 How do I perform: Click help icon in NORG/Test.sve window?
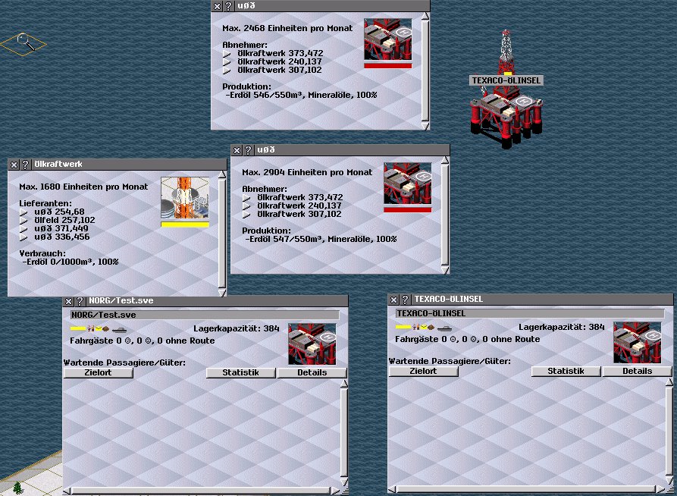pyautogui.click(x=79, y=301)
